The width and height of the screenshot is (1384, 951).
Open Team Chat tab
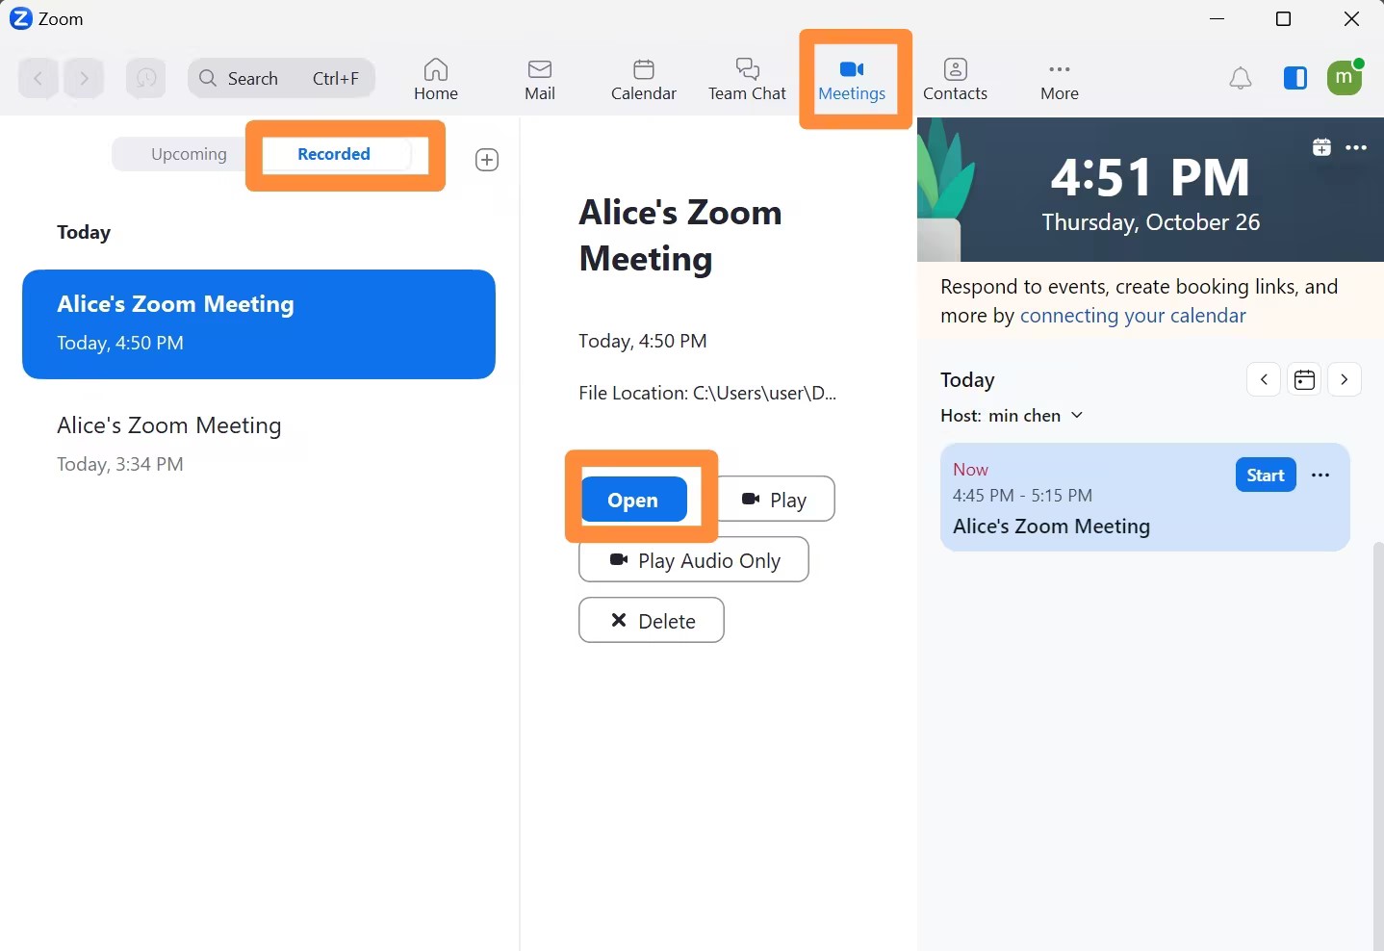(x=747, y=79)
